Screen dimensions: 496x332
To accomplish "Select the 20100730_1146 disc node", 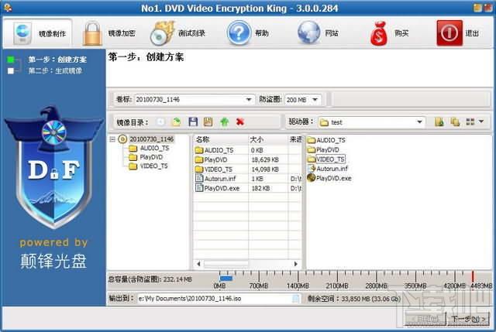I will [x=151, y=139].
